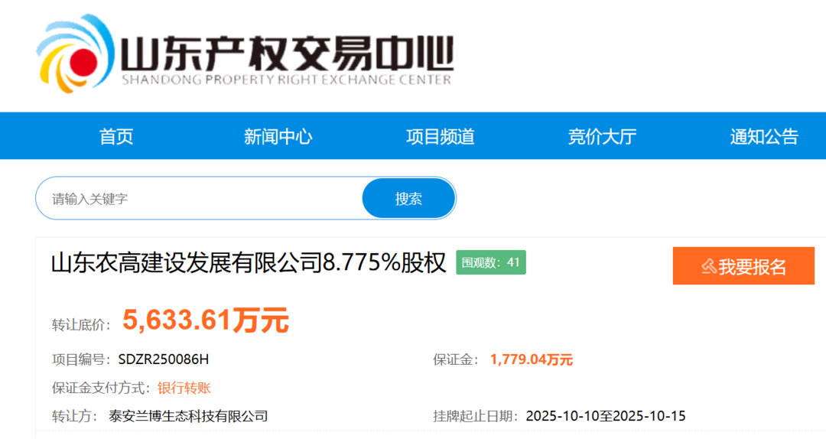Click the 银行转账 payment method text

click(184, 388)
